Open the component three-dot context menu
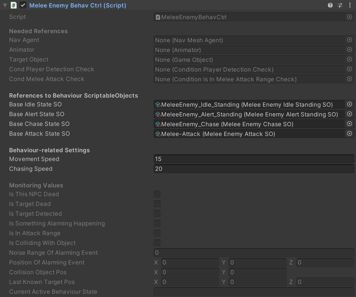This screenshot has height=297, width=356. (x=350, y=5)
